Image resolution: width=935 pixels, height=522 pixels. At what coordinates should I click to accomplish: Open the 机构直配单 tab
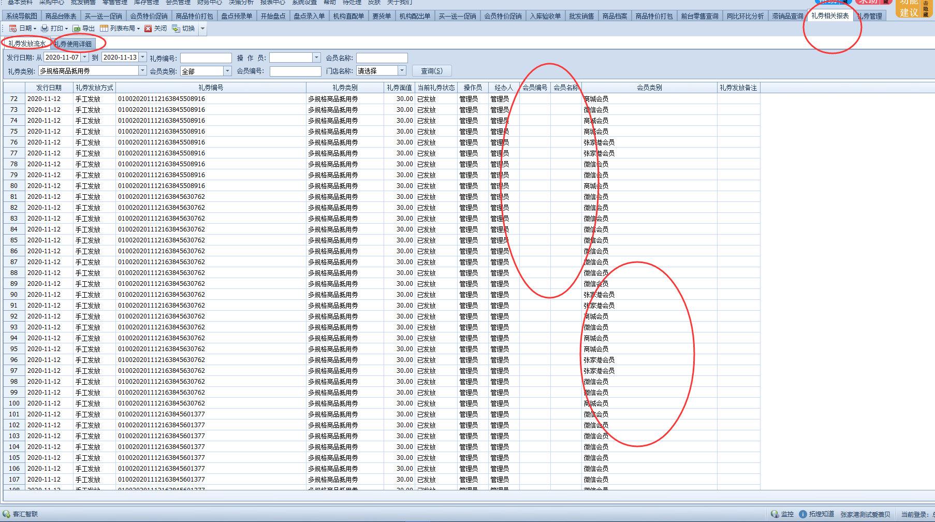(348, 16)
